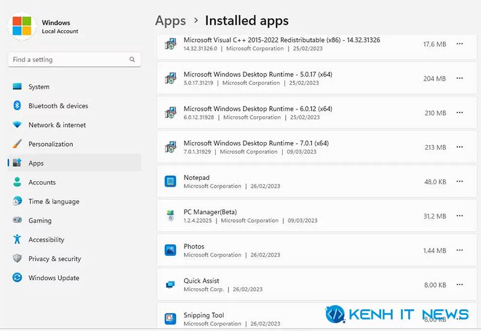The height and width of the screenshot is (331, 481).
Task: Focus the Find a setting search box
Action: (75, 60)
